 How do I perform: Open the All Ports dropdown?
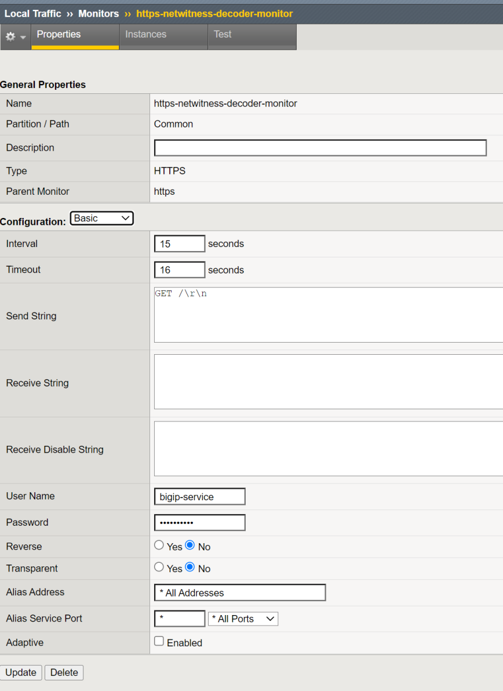(243, 619)
